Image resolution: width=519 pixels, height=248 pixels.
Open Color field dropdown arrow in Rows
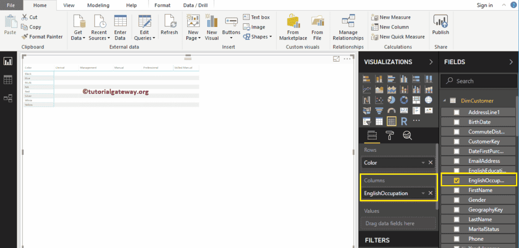point(423,162)
